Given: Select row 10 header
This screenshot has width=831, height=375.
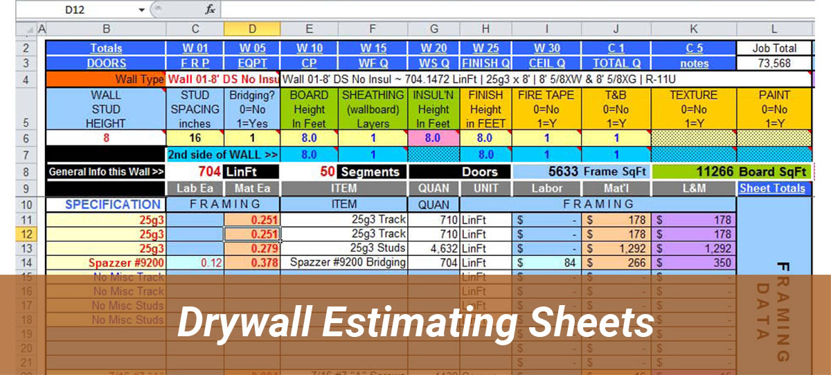Looking at the screenshot, I should 26,205.
